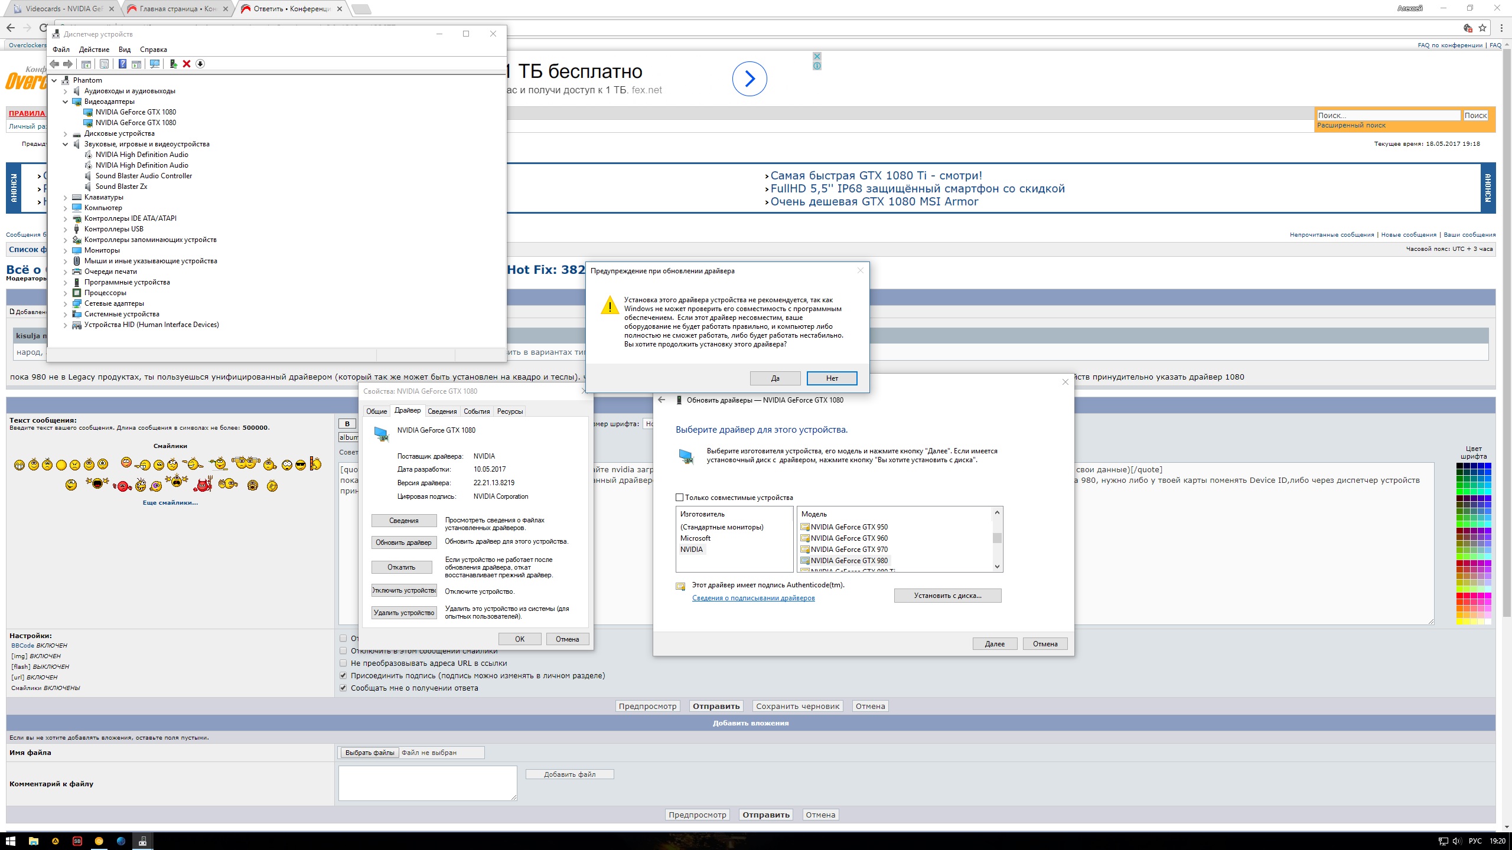Click the Update device driver toolbar icon
The image size is (1512, 850).
173,64
